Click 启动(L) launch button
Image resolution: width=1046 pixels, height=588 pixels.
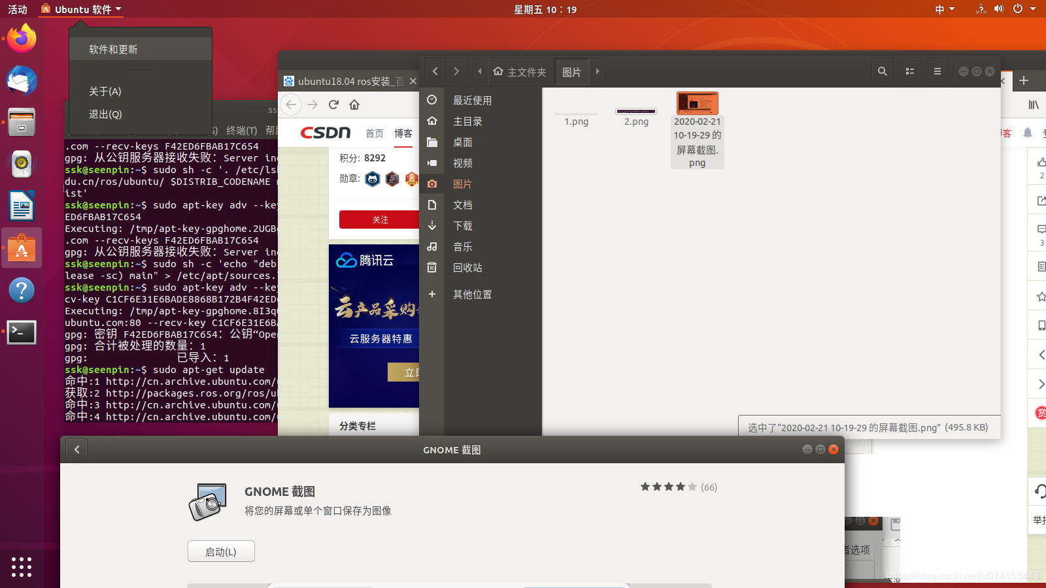point(221,551)
